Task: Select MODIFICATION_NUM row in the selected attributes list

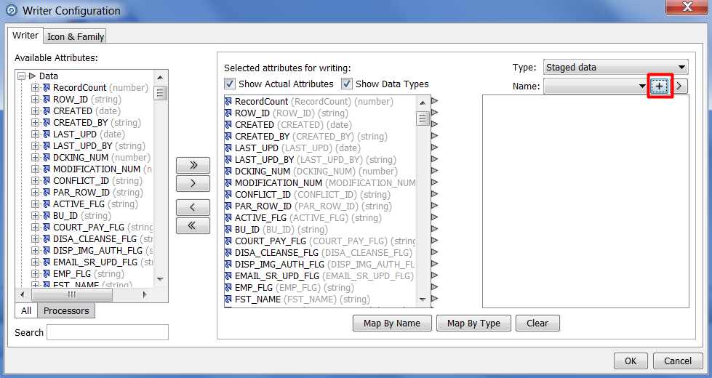Action: (321, 183)
